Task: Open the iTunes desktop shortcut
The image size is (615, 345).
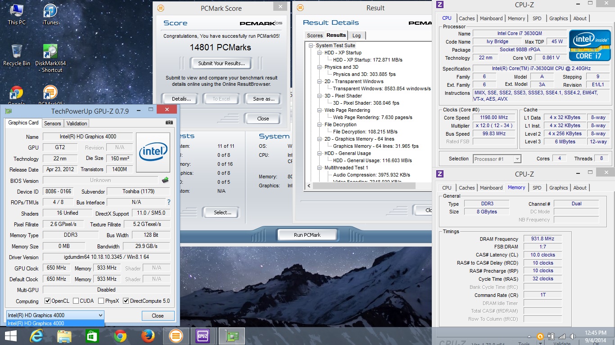Action: click(50, 14)
